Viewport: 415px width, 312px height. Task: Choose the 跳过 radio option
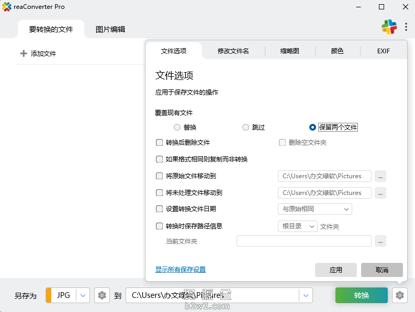[x=245, y=127]
